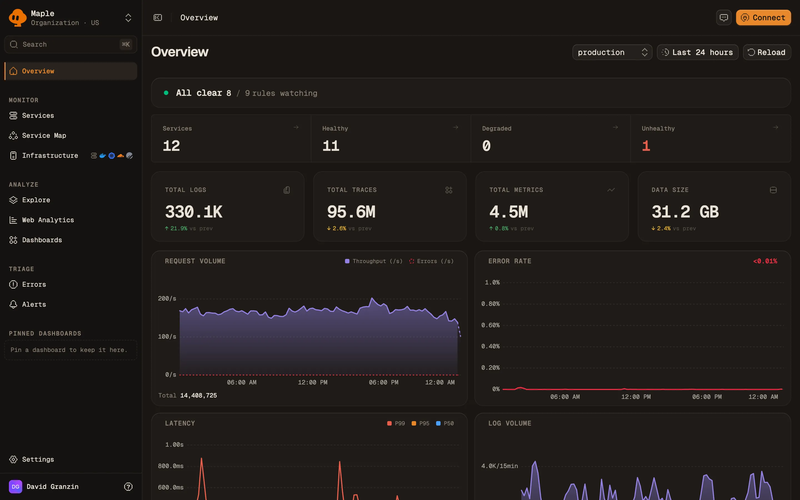Focus the Search input field

point(71,44)
